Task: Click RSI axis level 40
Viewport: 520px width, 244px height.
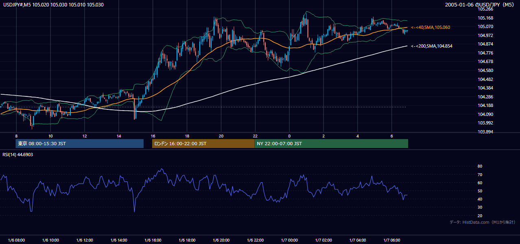Action: click(480, 199)
